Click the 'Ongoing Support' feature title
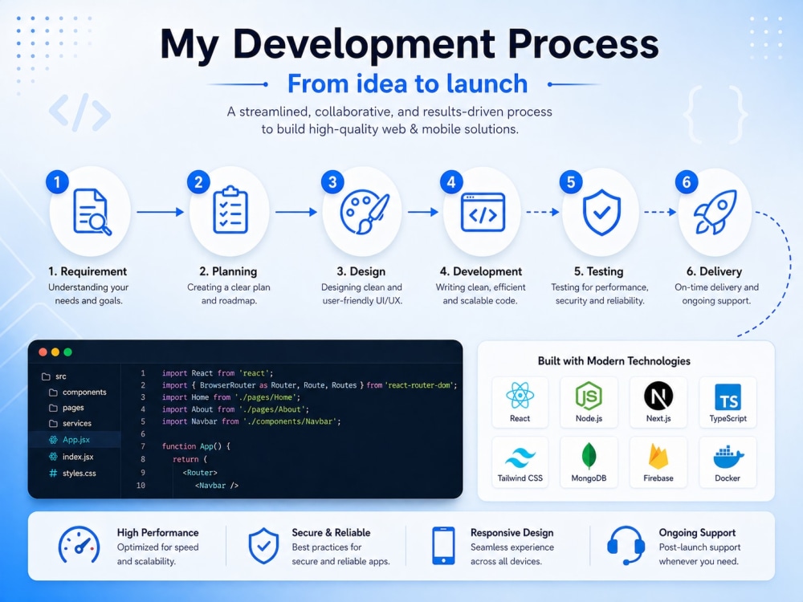This screenshot has height=602, width=803. click(x=697, y=532)
